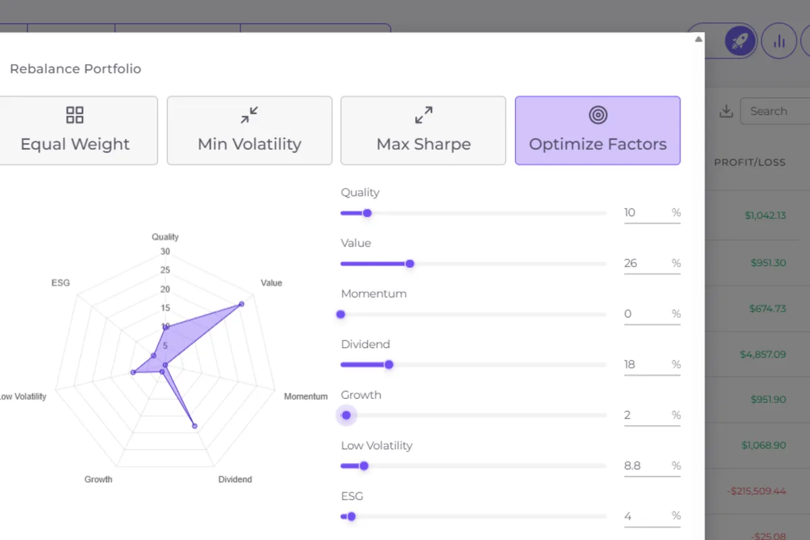This screenshot has height=540, width=810.
Task: Click the Low Volatility percentage field
Action: coord(645,466)
